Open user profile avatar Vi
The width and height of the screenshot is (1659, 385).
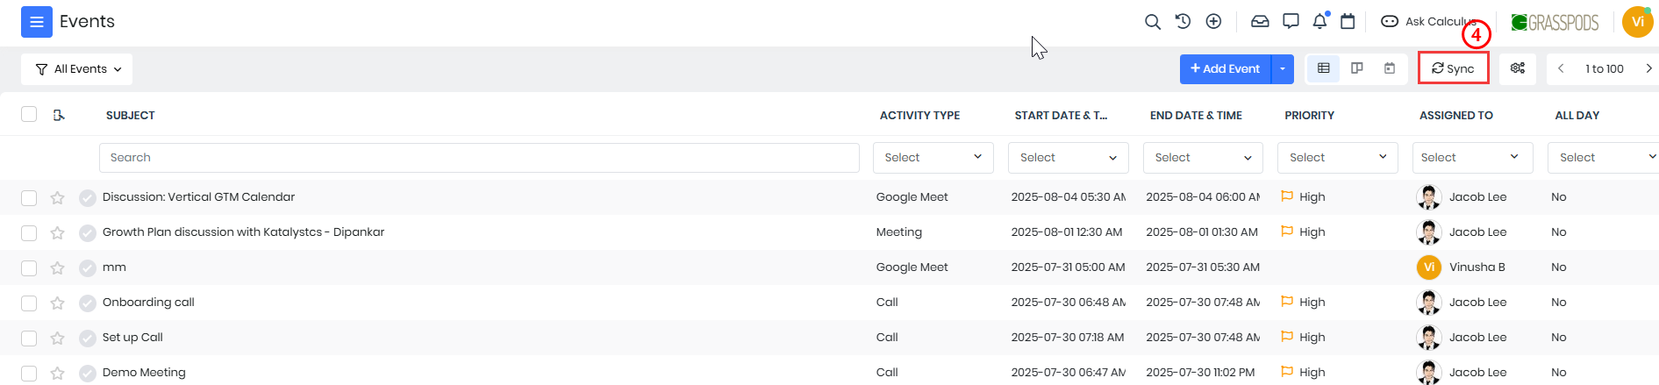click(1637, 22)
